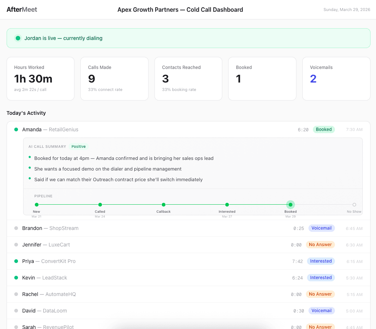Toggle Kevin's contact-reached indicator dot
Viewport: 376px width, 329px height.
point(15,278)
